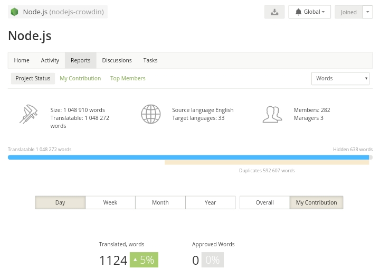Select the My Contribution scope toggle button
This screenshot has height=278, width=380.
tap(317, 202)
